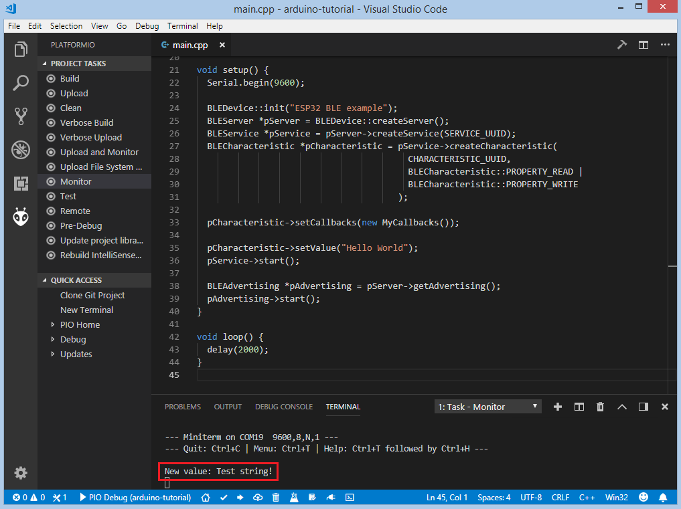Switch to the PROBLEMS tab
681x509 pixels.
pos(182,407)
